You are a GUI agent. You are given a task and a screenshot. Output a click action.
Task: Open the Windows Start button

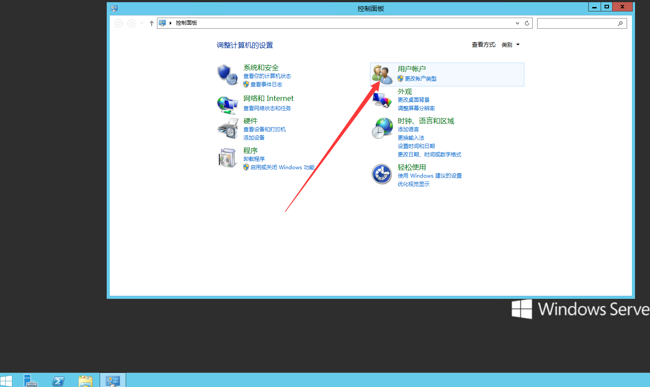point(6,381)
